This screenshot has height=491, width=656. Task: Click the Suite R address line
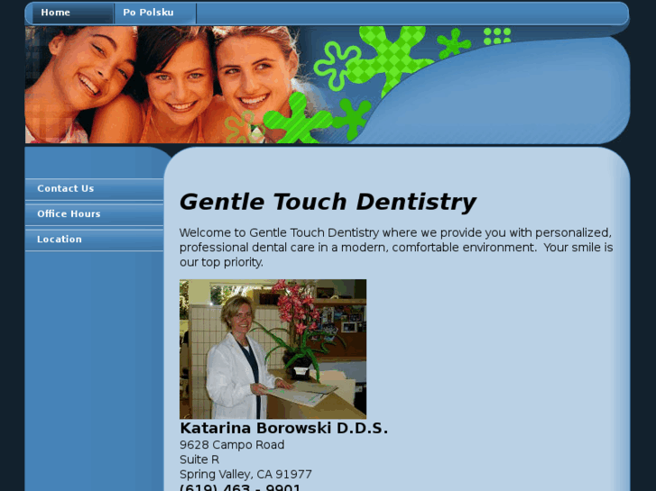tap(199, 459)
